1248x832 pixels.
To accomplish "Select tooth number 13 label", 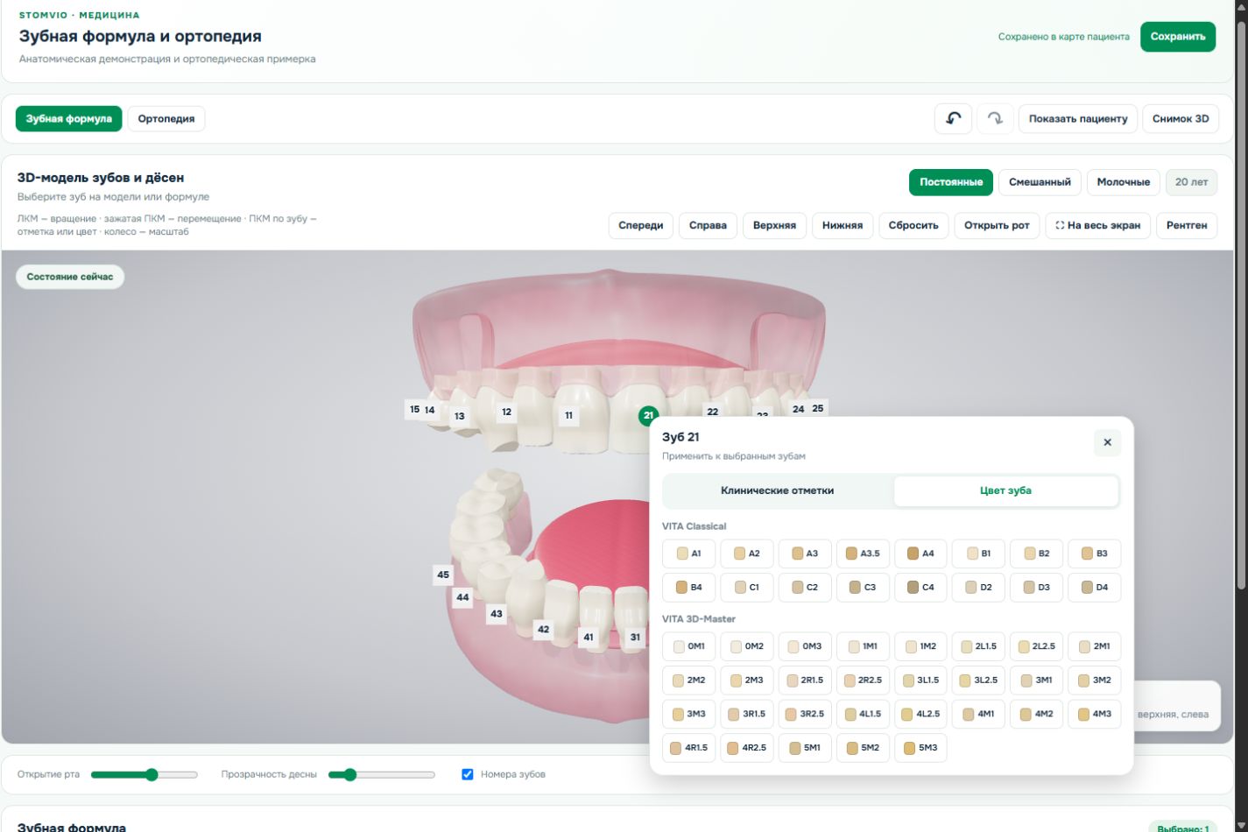I will (459, 417).
